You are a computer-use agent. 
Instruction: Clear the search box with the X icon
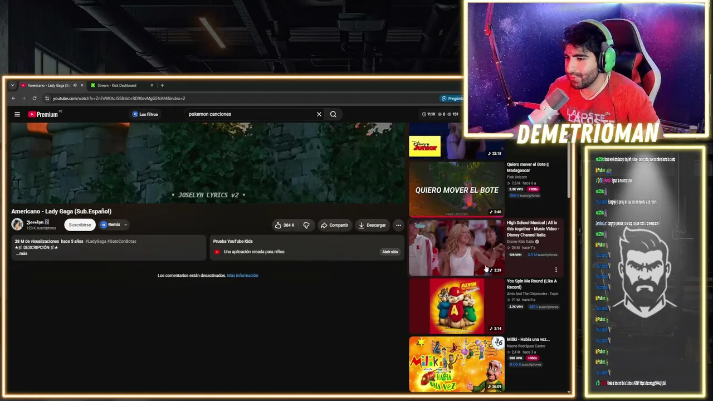(x=319, y=114)
